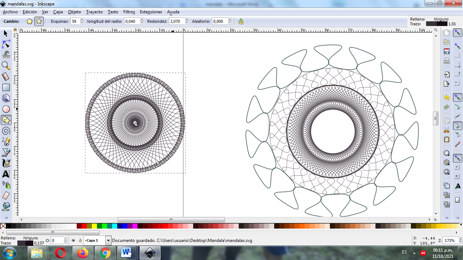The width and height of the screenshot is (463, 260).
Task: Increase Esquinas value with up arrow
Action: click(x=82, y=19)
